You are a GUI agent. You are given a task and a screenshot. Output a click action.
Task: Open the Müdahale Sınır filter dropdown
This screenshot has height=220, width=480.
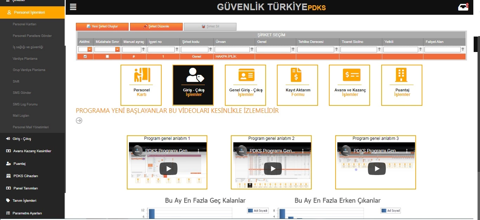[117, 50]
